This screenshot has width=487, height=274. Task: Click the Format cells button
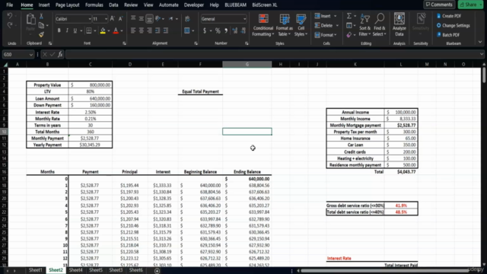tap(326, 35)
